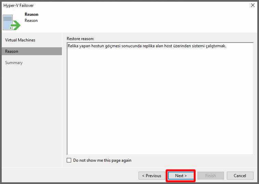Click the green arrow on the failover icon

click(16, 25)
